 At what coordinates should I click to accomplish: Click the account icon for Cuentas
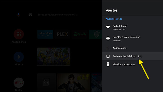pyautogui.click(x=108, y=38)
